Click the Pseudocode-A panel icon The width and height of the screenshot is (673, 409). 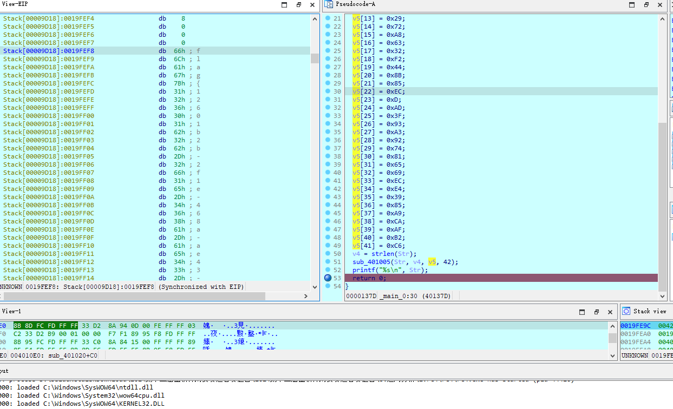[329, 4]
